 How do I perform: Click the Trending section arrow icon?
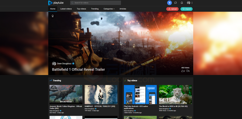pos(51,80)
